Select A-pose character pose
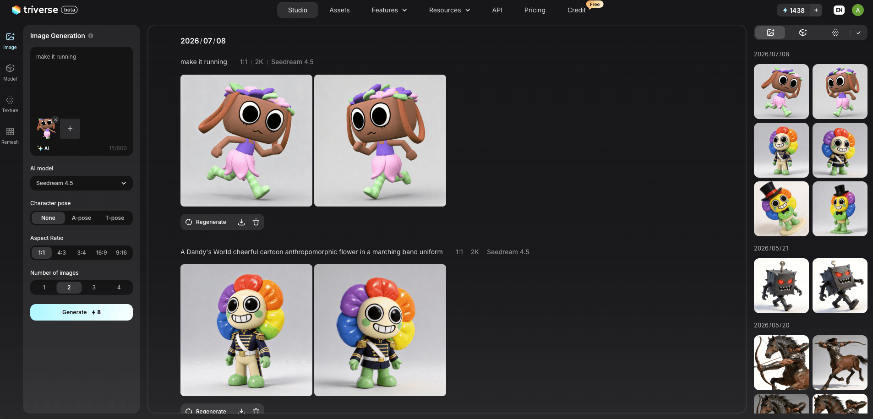Image resolution: width=873 pixels, height=419 pixels. coord(82,218)
